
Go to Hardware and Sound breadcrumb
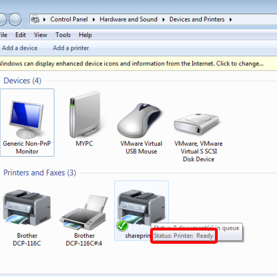[x=129, y=19]
